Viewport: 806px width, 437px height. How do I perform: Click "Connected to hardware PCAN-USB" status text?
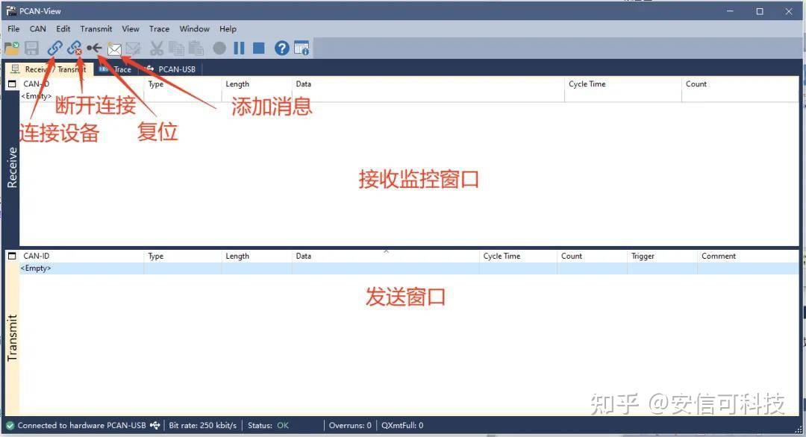[82, 425]
